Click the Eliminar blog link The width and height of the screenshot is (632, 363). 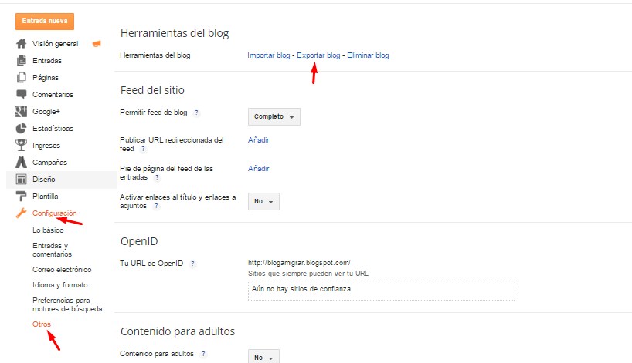(x=368, y=55)
